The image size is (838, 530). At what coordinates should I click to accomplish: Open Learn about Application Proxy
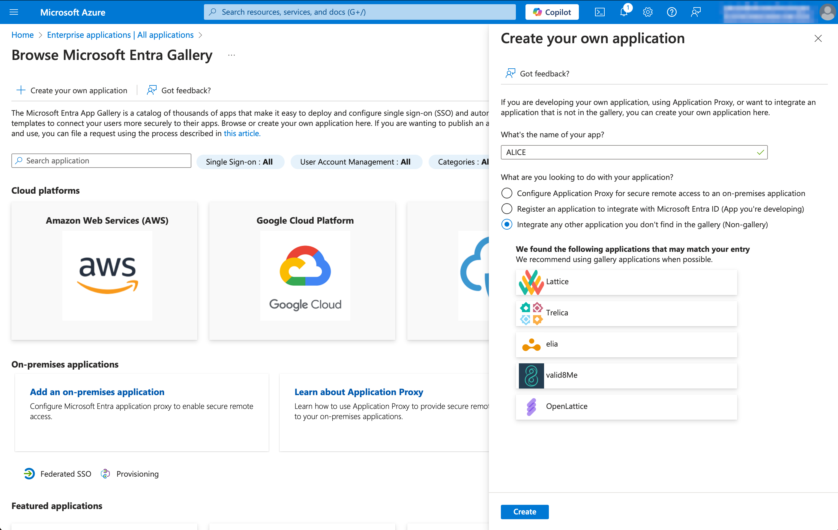point(359,392)
